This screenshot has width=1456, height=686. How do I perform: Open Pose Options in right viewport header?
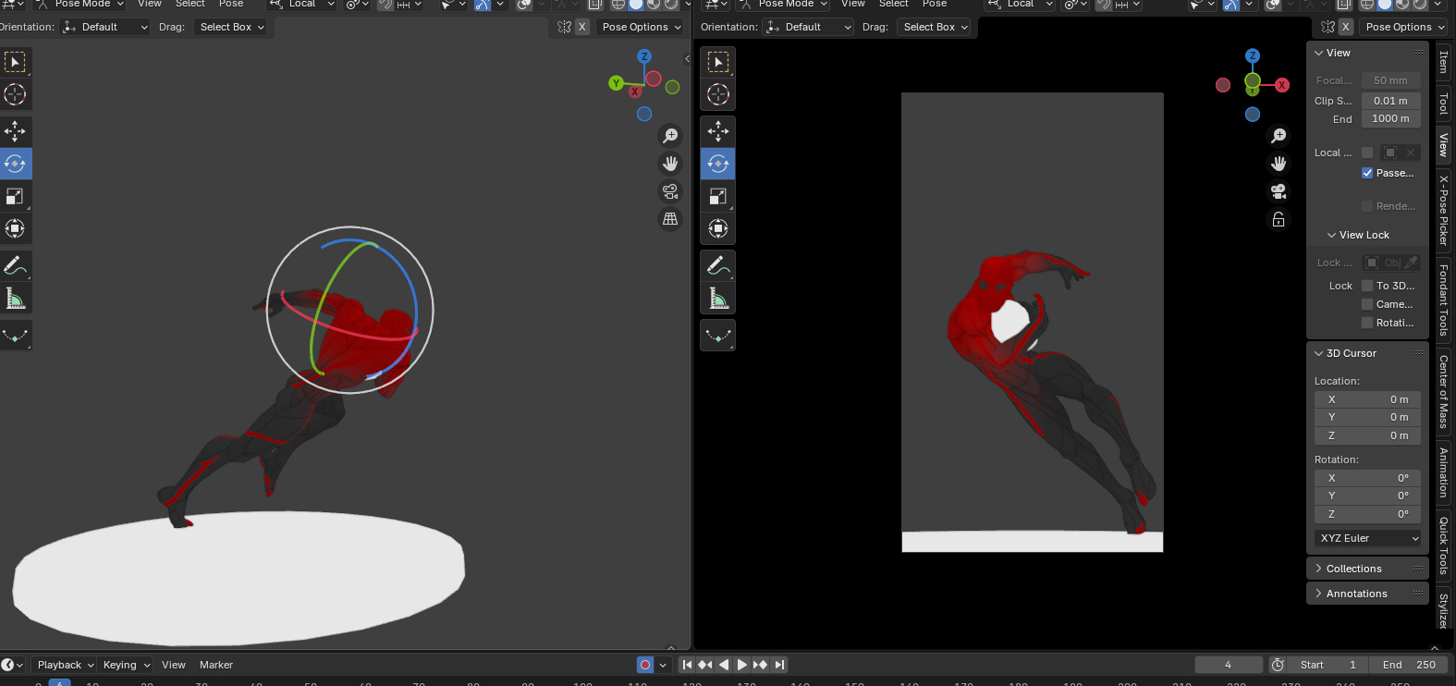tap(1404, 27)
